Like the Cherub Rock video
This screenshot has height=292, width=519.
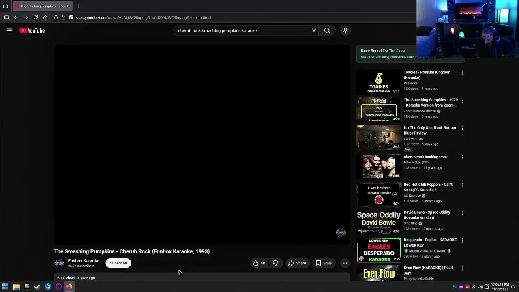(x=259, y=263)
